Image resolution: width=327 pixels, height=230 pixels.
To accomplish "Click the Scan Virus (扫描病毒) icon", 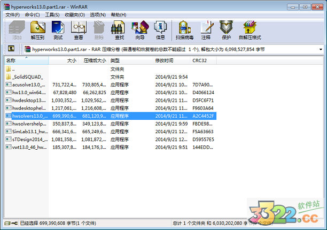I will coord(184,27).
